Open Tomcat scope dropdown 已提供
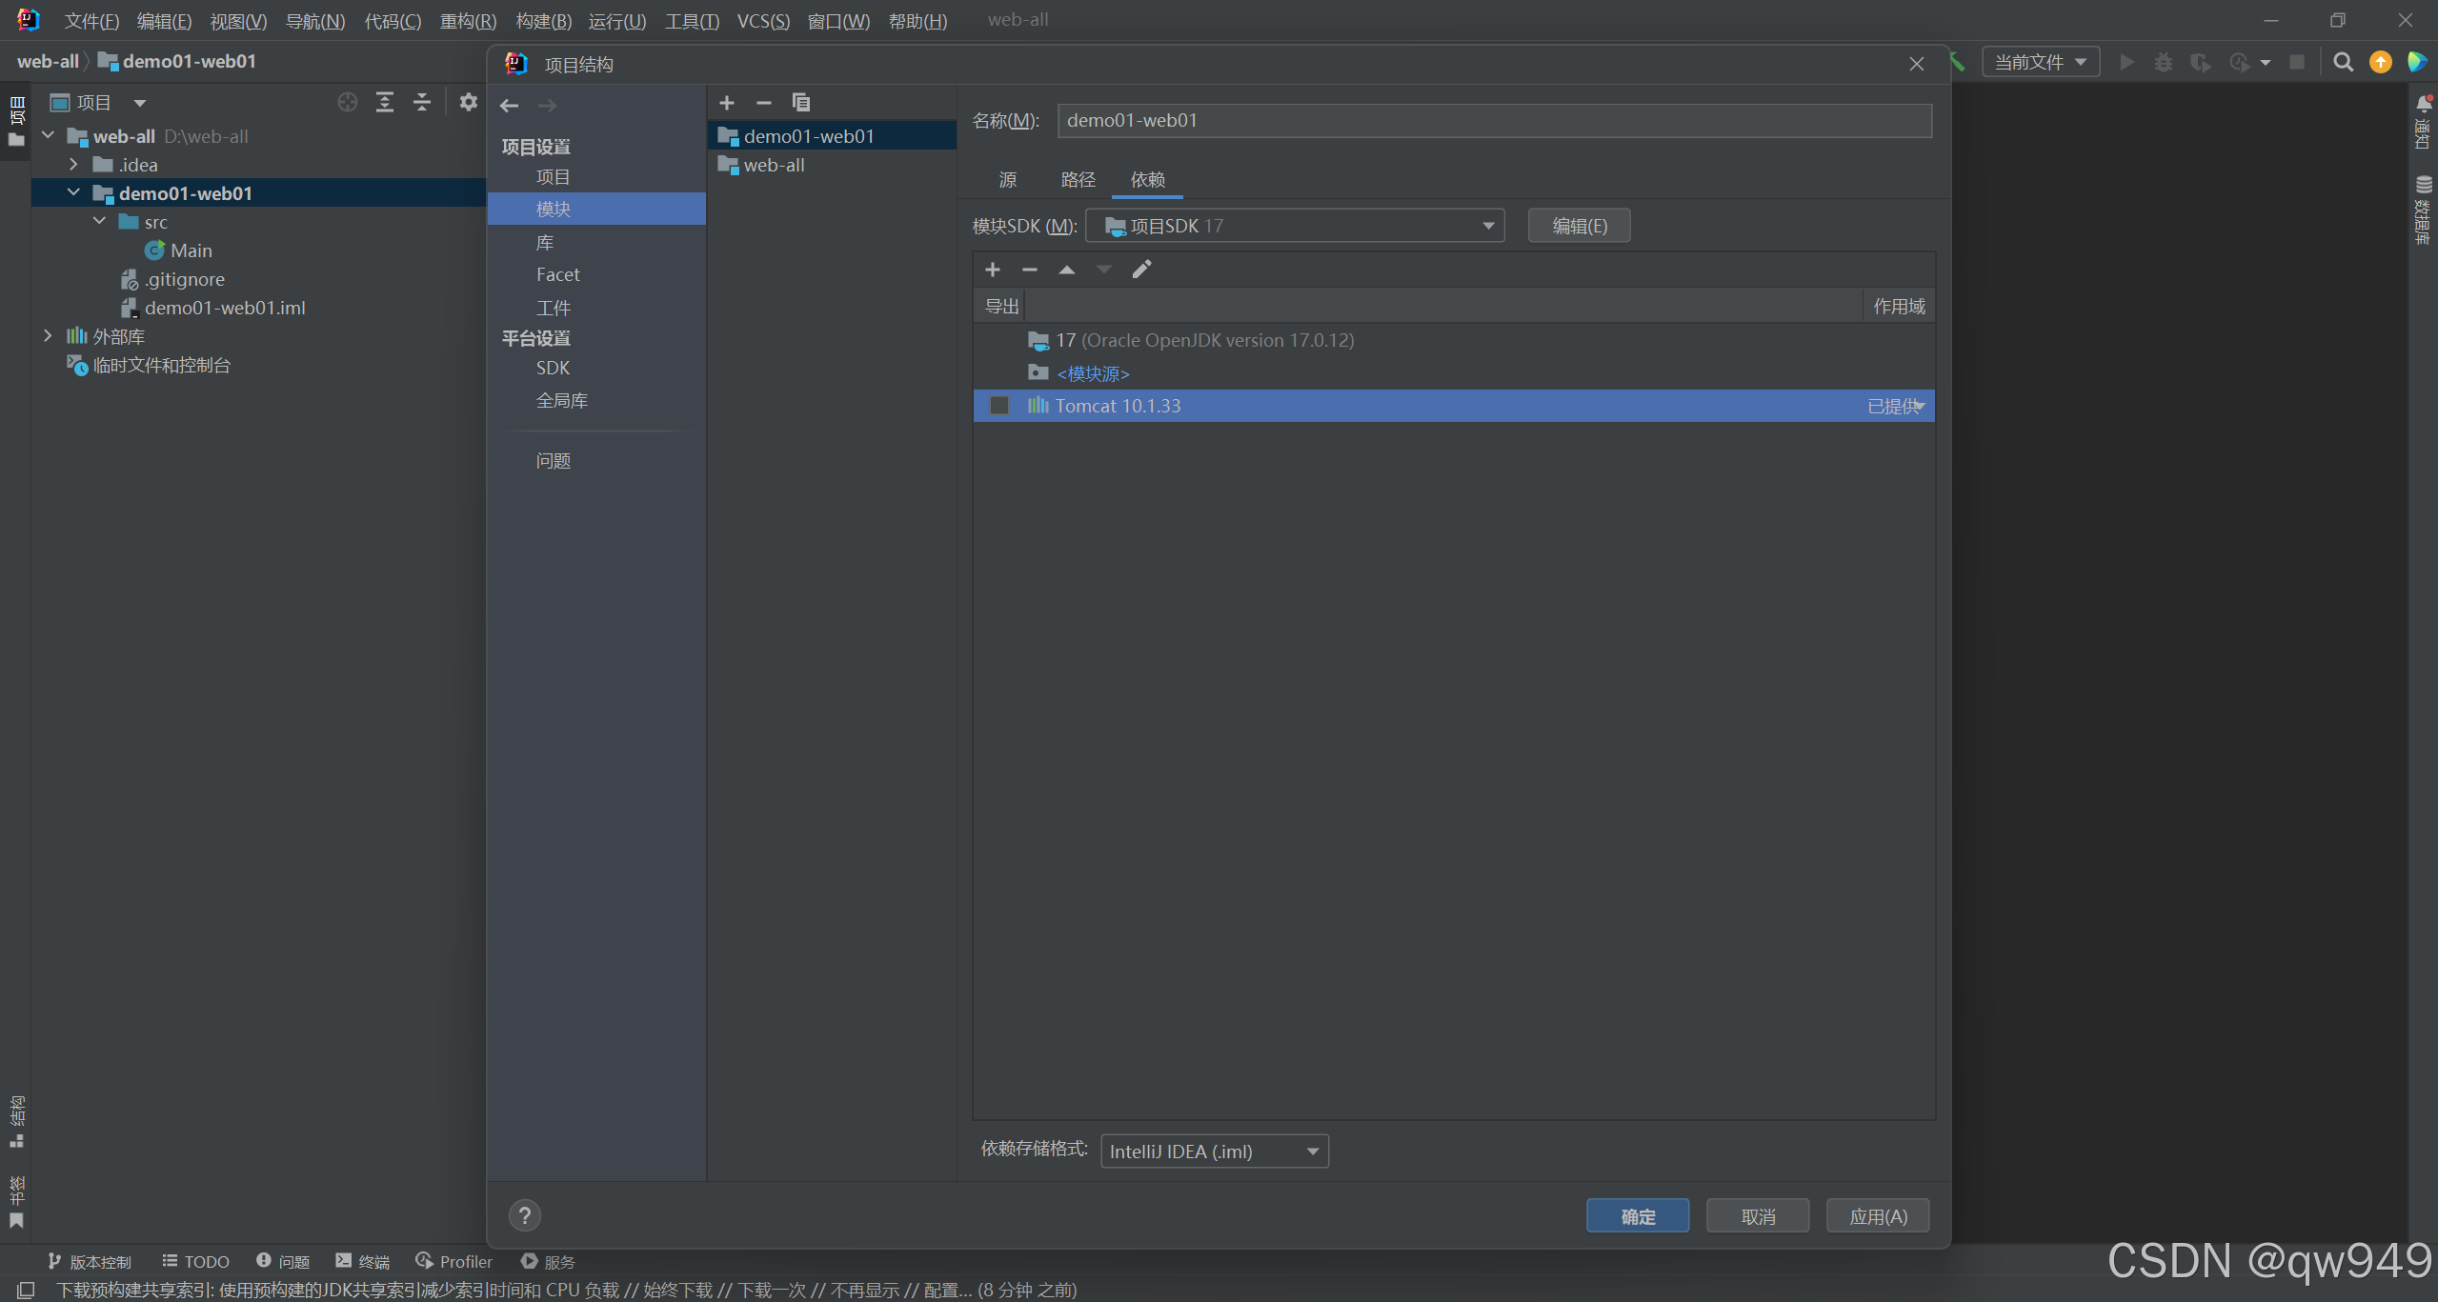The height and width of the screenshot is (1302, 2438). [x=1897, y=407]
